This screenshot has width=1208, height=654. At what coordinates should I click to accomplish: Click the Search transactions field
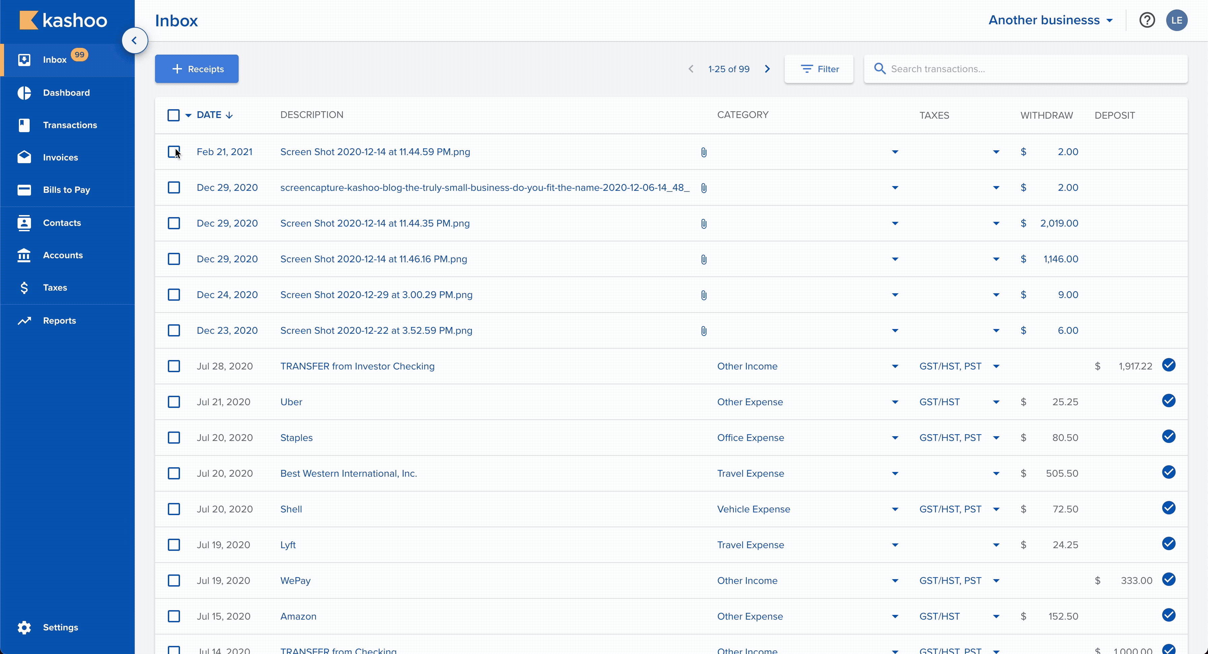click(x=1026, y=69)
